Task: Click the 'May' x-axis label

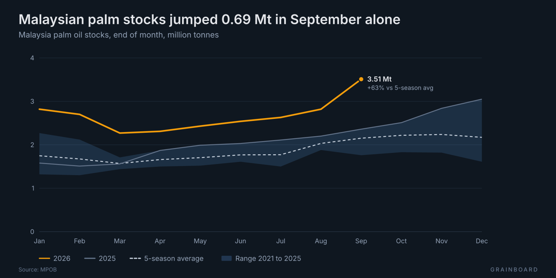Action: [x=200, y=241]
